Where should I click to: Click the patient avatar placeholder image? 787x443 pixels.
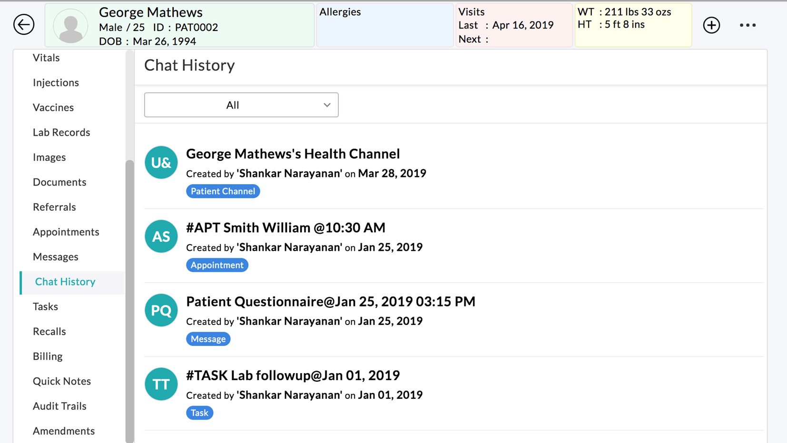click(70, 26)
